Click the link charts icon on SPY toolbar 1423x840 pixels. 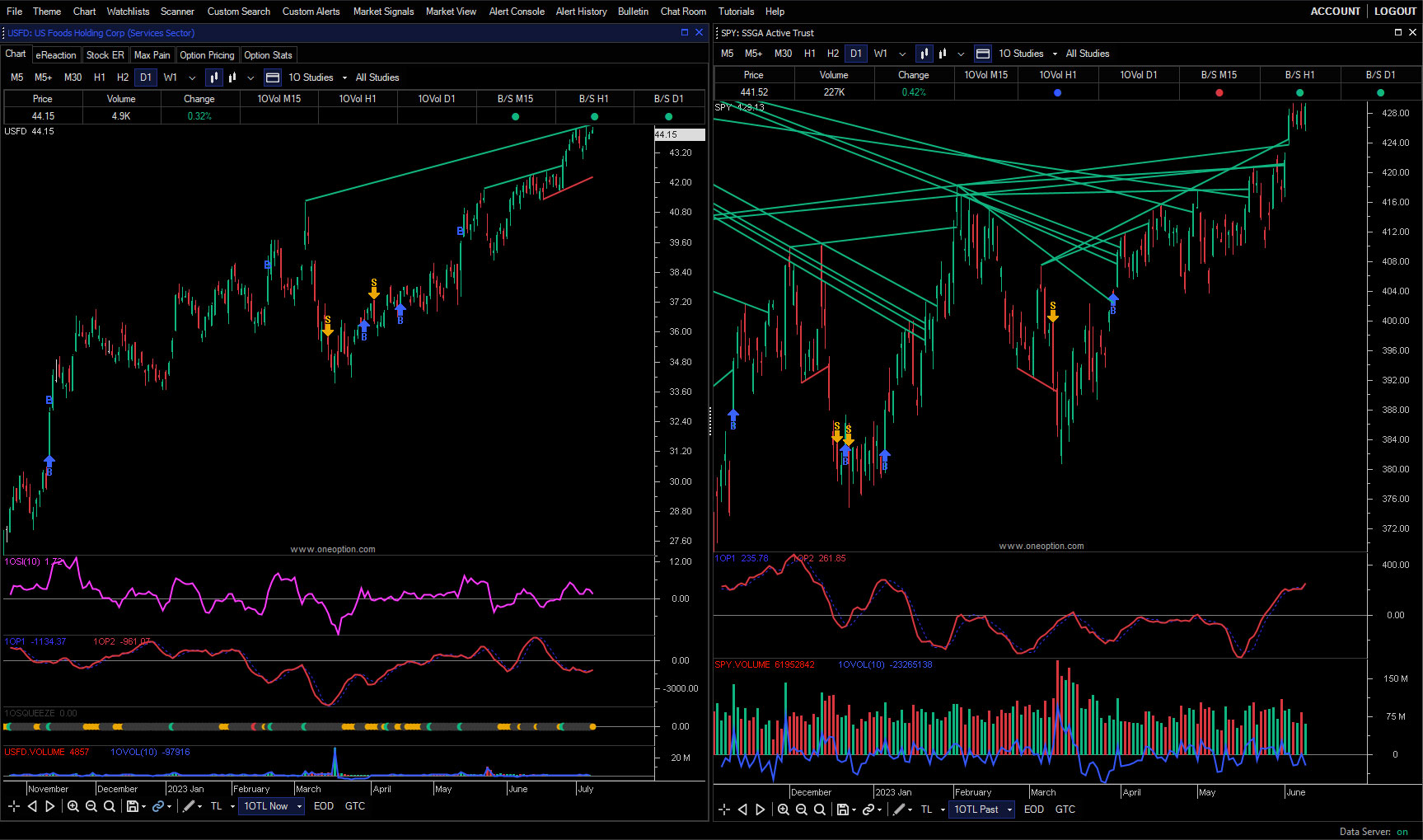[871, 809]
